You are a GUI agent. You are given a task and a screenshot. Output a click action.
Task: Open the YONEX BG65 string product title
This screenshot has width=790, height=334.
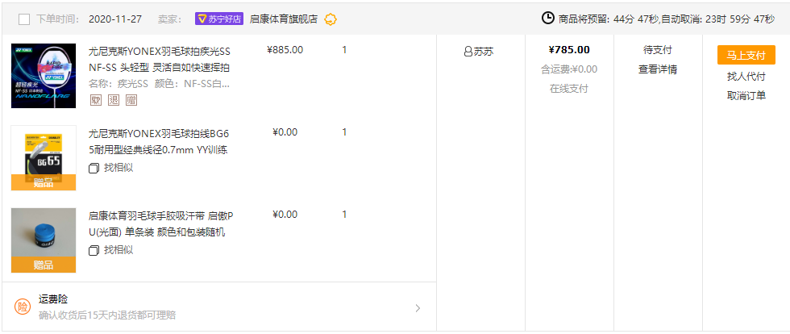tap(158, 142)
